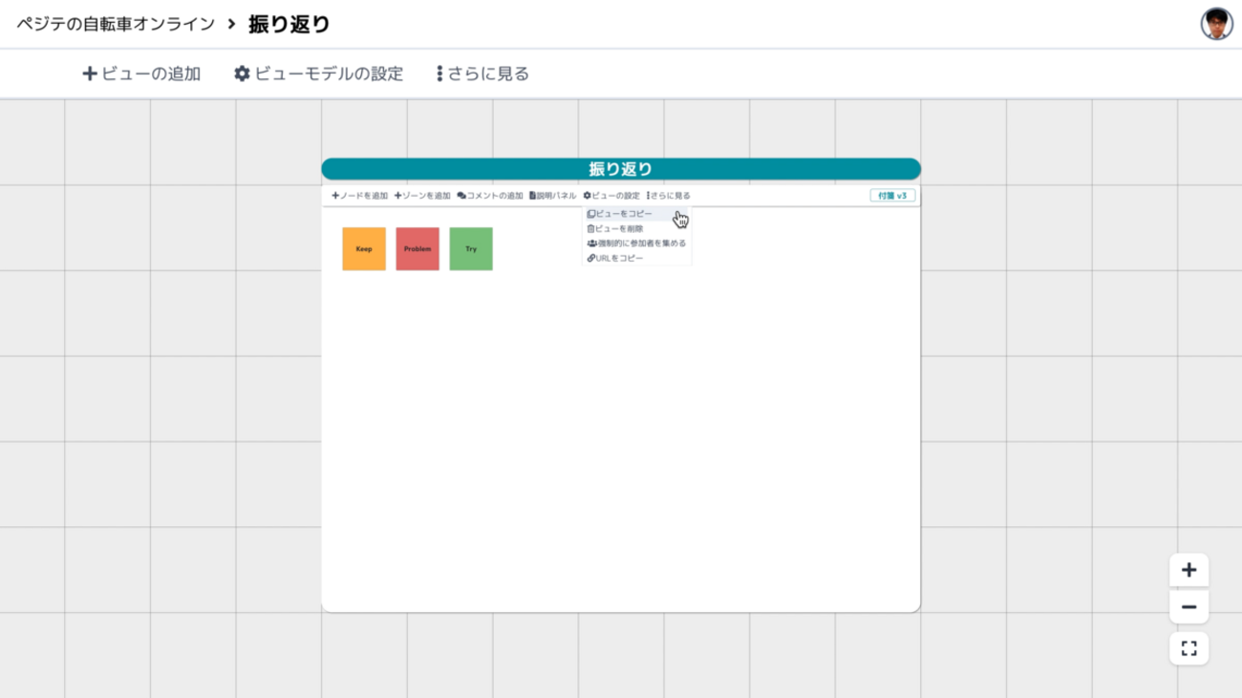Open ビューの設定 in the view toolbar

tap(611, 196)
